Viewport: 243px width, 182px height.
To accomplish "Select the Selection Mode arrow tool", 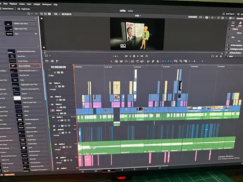I will 111,61.
